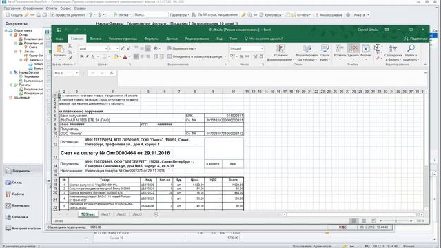Open the 'Метка' dropdown in the AutoSoft toolbar

pos(123,15)
